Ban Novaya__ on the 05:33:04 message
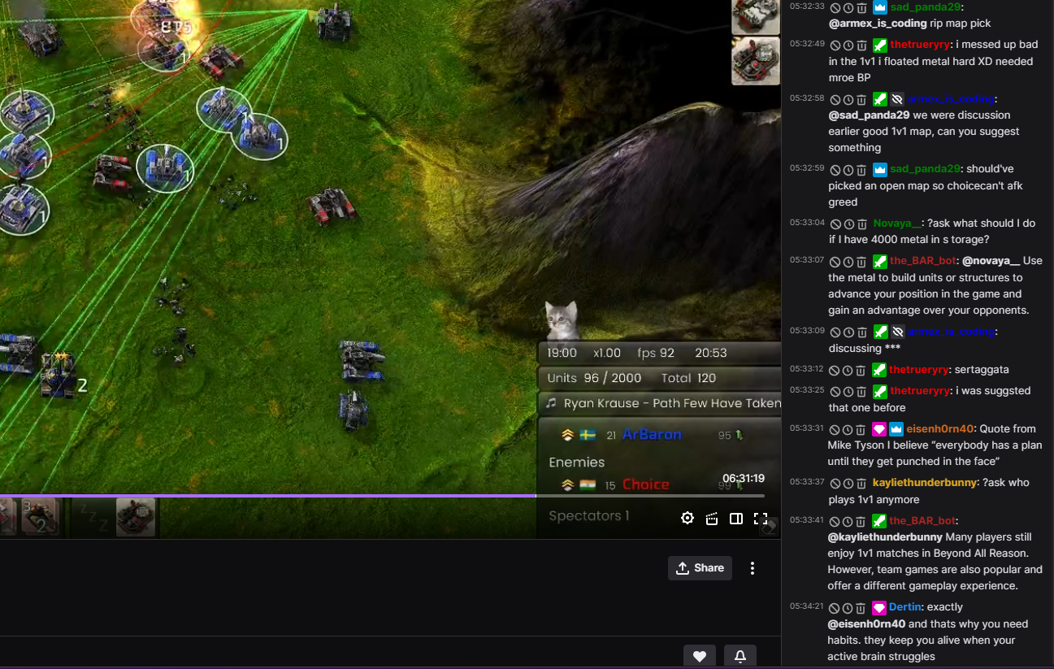 click(835, 224)
